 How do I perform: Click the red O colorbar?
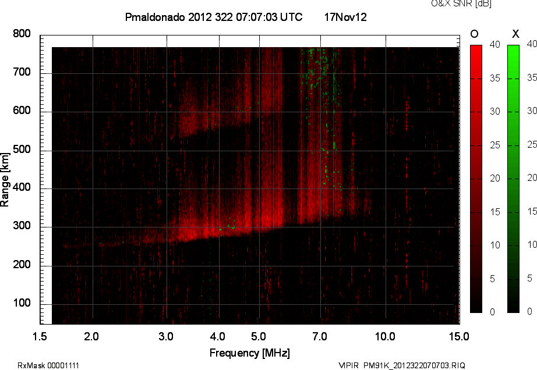pyautogui.click(x=476, y=179)
